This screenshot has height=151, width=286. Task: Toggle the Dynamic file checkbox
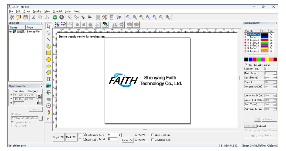(x=12, y=123)
